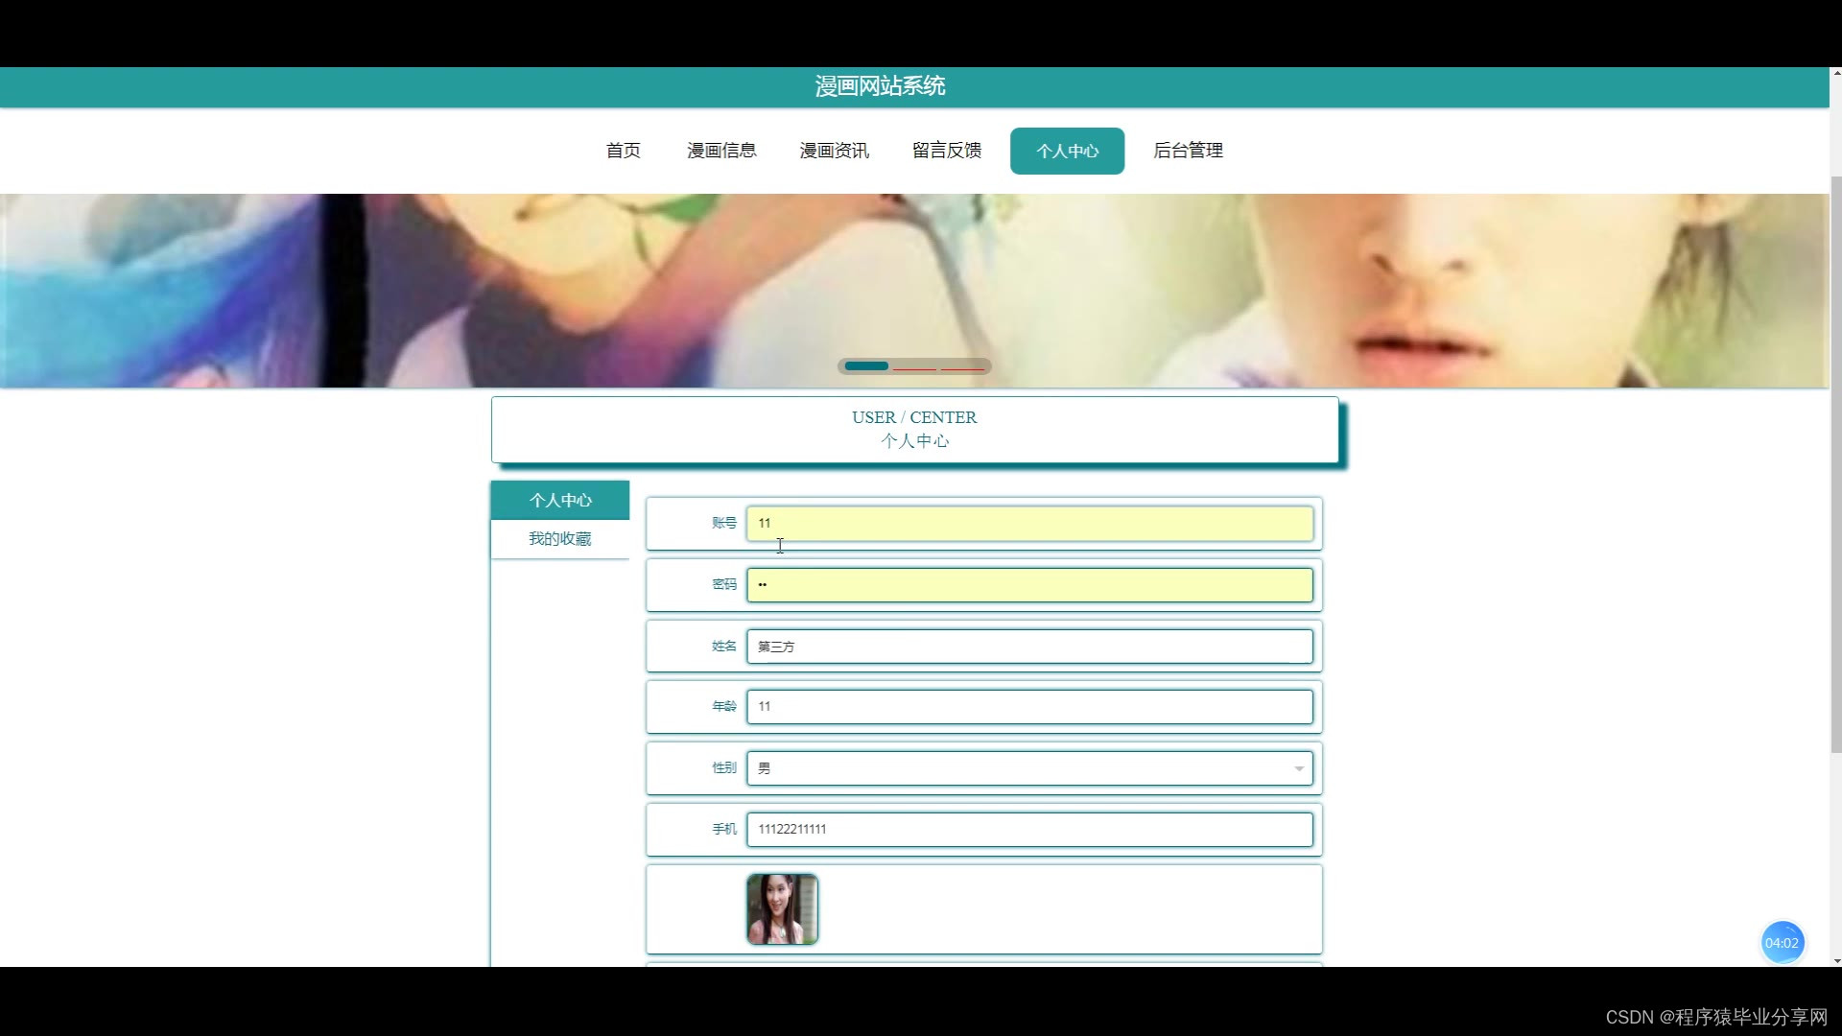Open the 首页 home navigation item
Viewport: 1842px width, 1036px height.
623,151
